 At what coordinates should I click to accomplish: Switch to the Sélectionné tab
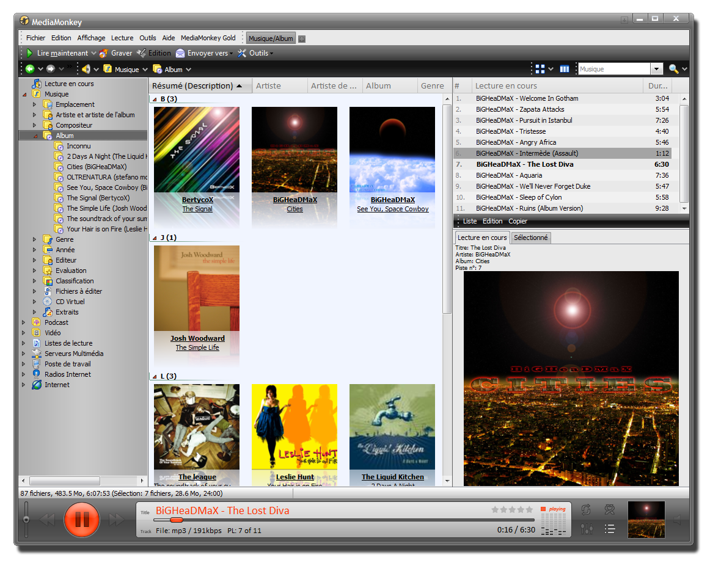click(530, 238)
